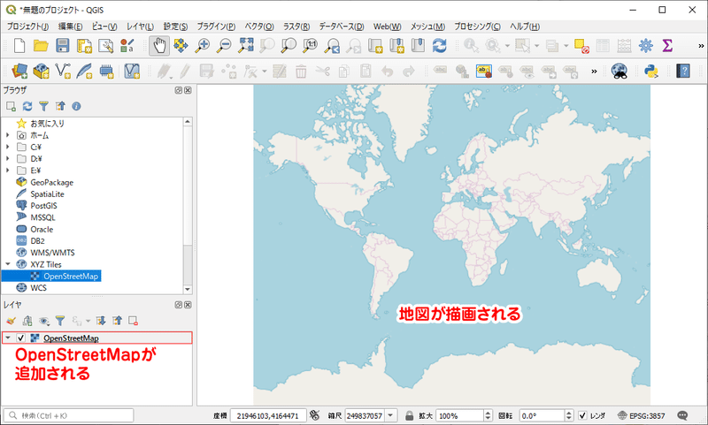Select GeoPackage in Browser
The width and height of the screenshot is (708, 425).
click(x=51, y=182)
